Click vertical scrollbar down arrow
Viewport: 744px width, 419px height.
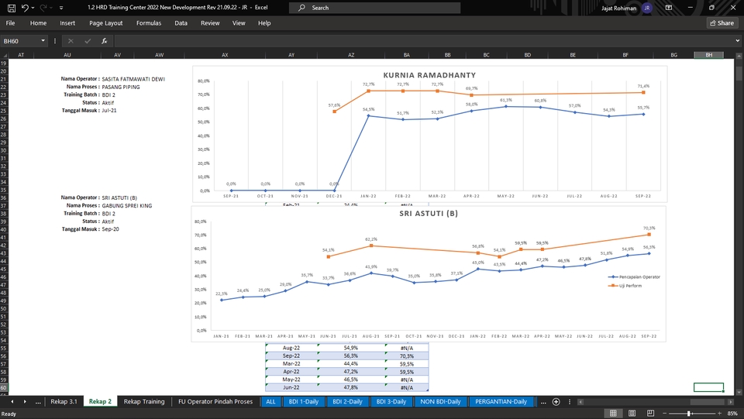(x=739, y=392)
